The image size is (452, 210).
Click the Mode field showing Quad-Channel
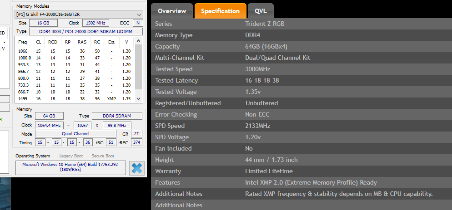75,133
